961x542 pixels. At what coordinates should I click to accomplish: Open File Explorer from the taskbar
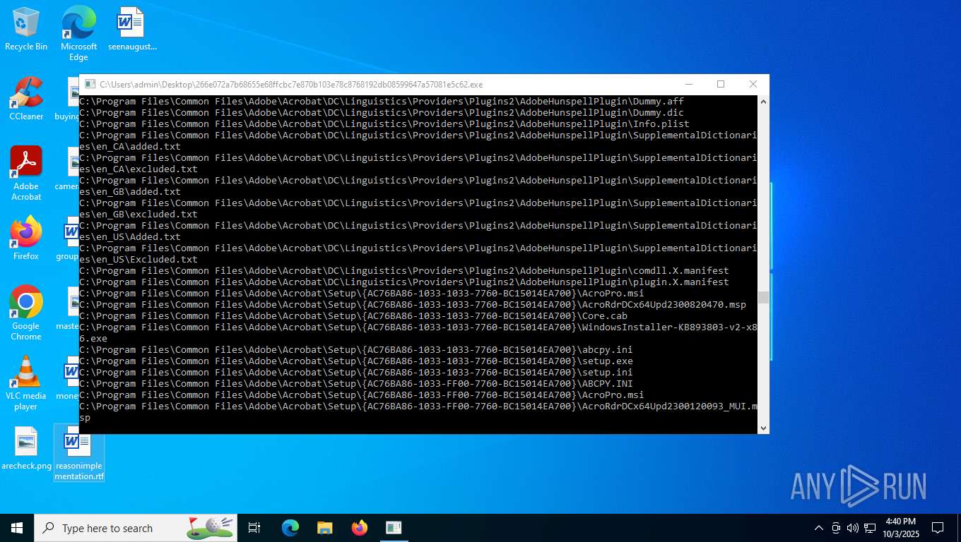pos(325,528)
